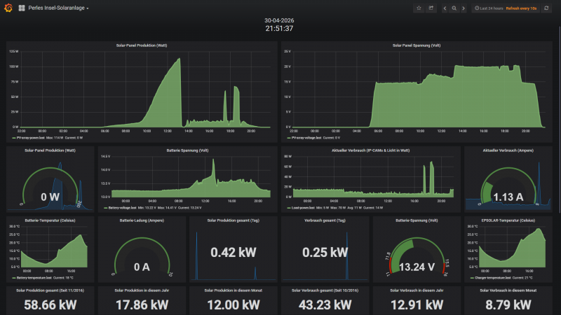Viewport: 561px width, 315px height.
Task: Open Solar Produktion gesamt (Seit 11/2016) title
Action: pyautogui.click(x=50, y=290)
